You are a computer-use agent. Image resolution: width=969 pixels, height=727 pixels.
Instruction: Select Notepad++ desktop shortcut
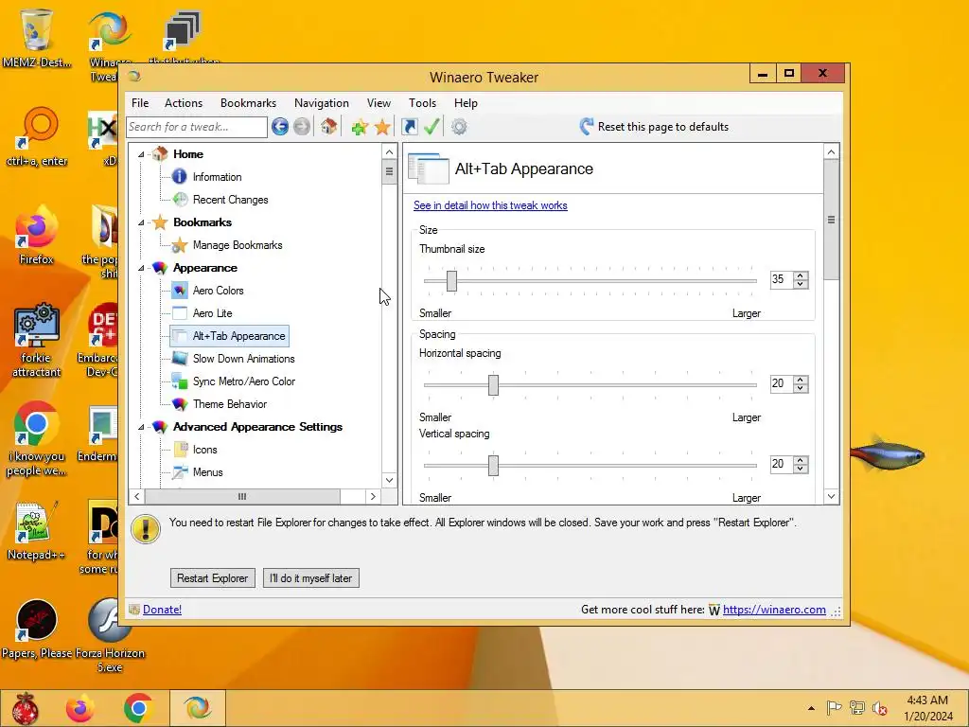coord(36,532)
